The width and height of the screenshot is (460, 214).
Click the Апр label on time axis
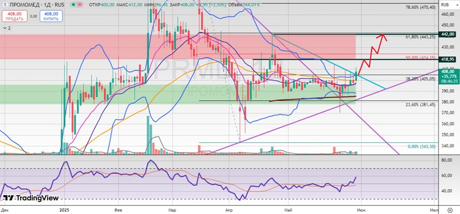click(x=229, y=210)
